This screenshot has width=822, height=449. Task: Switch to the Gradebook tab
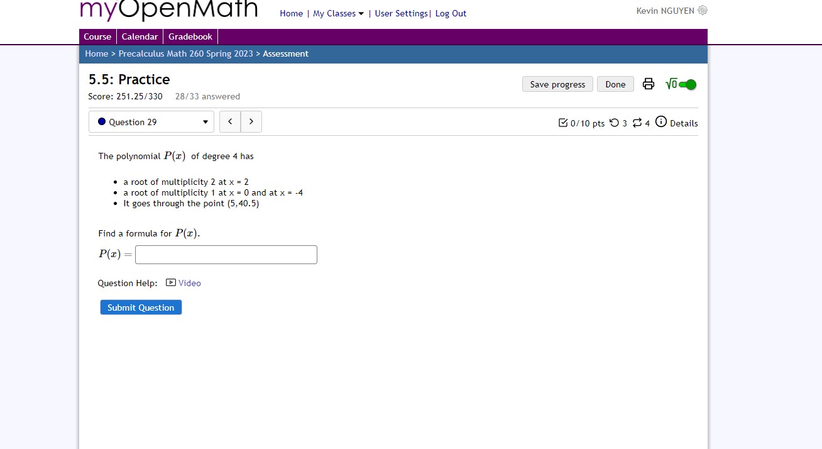(190, 36)
